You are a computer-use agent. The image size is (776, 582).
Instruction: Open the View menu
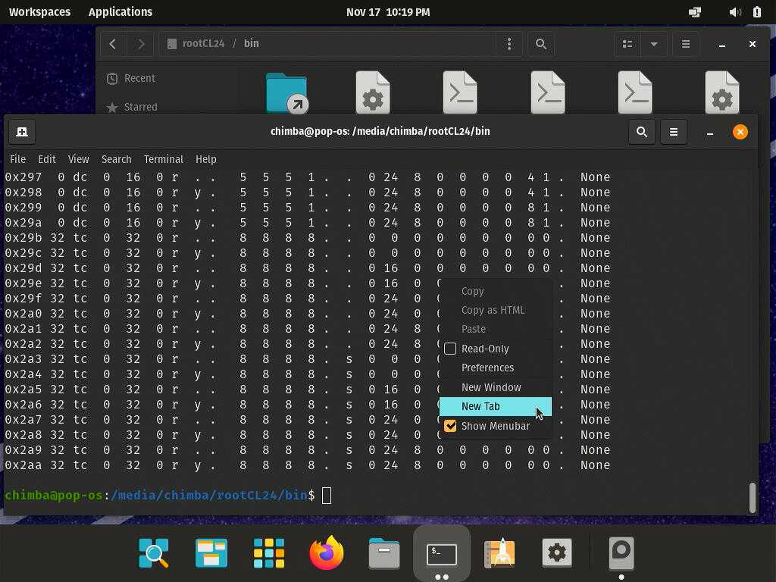click(x=78, y=159)
